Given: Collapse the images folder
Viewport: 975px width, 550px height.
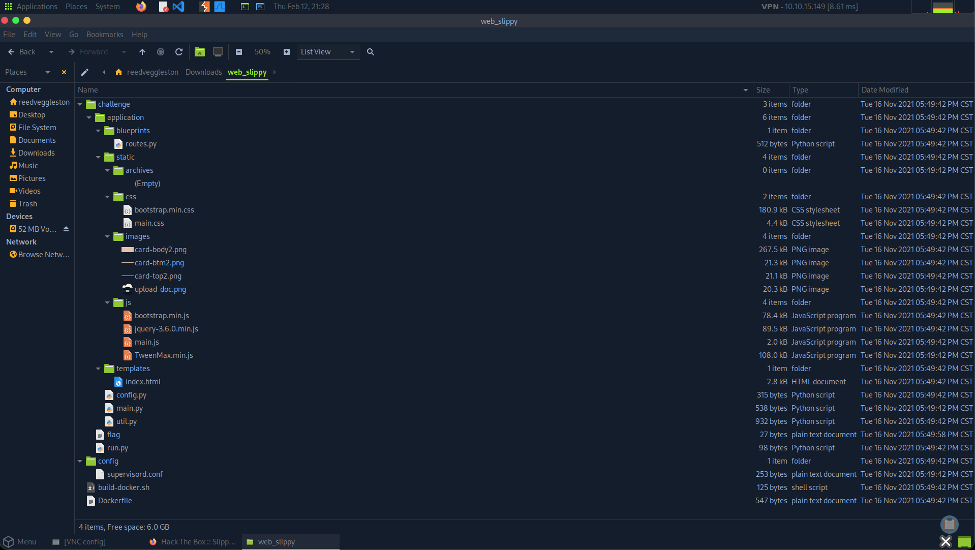Looking at the screenshot, I should (x=108, y=236).
